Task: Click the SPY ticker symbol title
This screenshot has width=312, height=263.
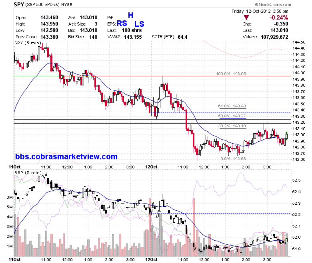Action: click(19, 4)
